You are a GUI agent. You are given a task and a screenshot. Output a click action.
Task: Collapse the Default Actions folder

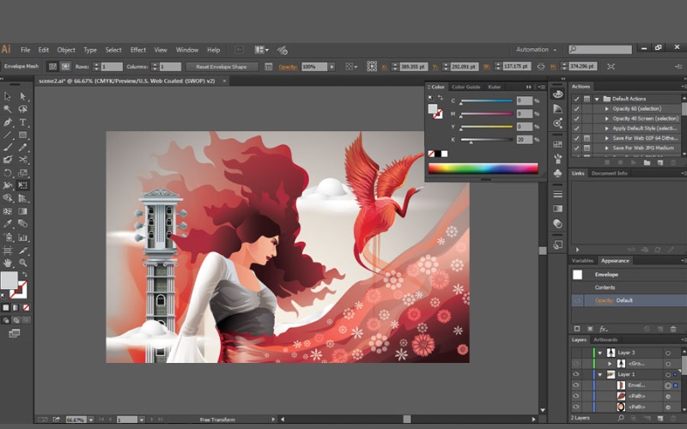point(597,99)
